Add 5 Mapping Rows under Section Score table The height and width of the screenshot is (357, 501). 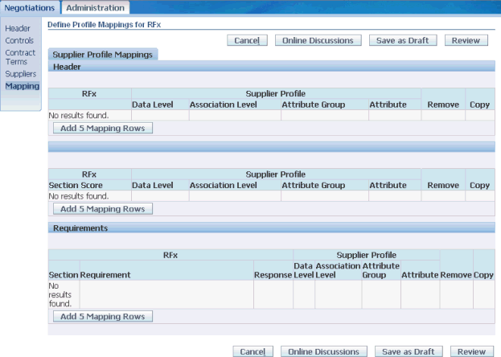click(x=103, y=209)
